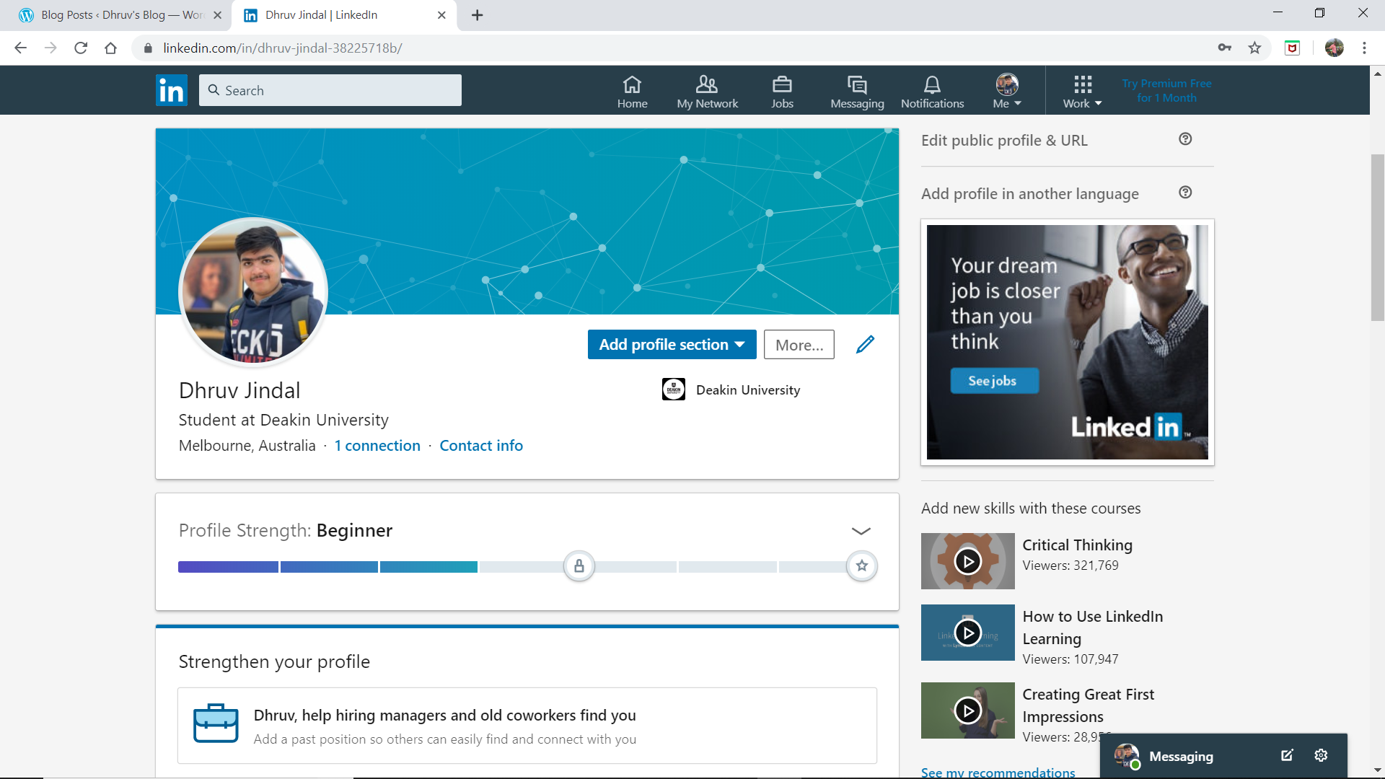Image resolution: width=1385 pixels, height=779 pixels.
Task: Collapse the Profile Strength panel chevron
Action: point(861,531)
